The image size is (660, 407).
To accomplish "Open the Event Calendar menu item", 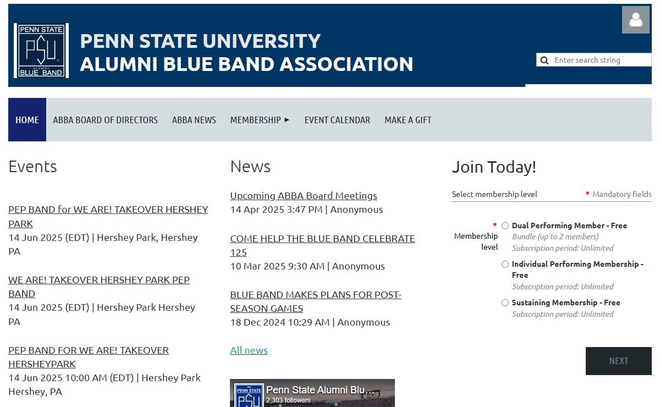I will [x=337, y=120].
